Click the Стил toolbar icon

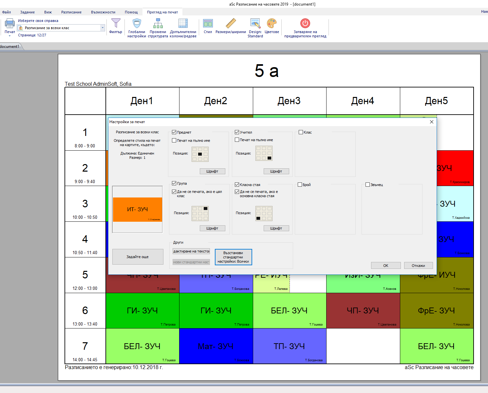click(208, 24)
